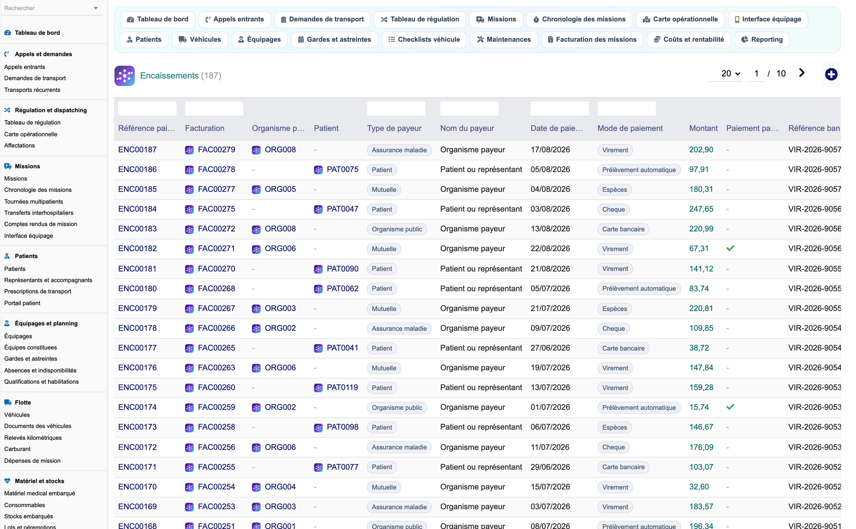Click the Organisme public tag in the ENC00174 row
The height and width of the screenshot is (529, 856).
397,408
